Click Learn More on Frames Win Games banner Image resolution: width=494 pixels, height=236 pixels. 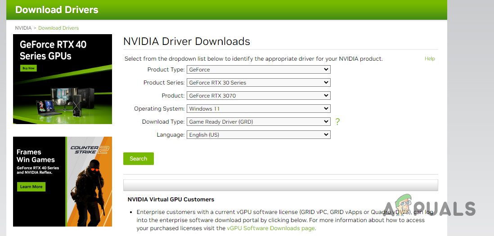tap(31, 187)
